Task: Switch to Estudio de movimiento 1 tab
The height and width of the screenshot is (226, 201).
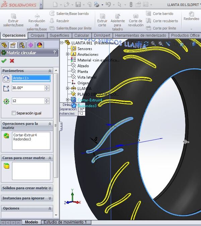Action: coord(65,222)
